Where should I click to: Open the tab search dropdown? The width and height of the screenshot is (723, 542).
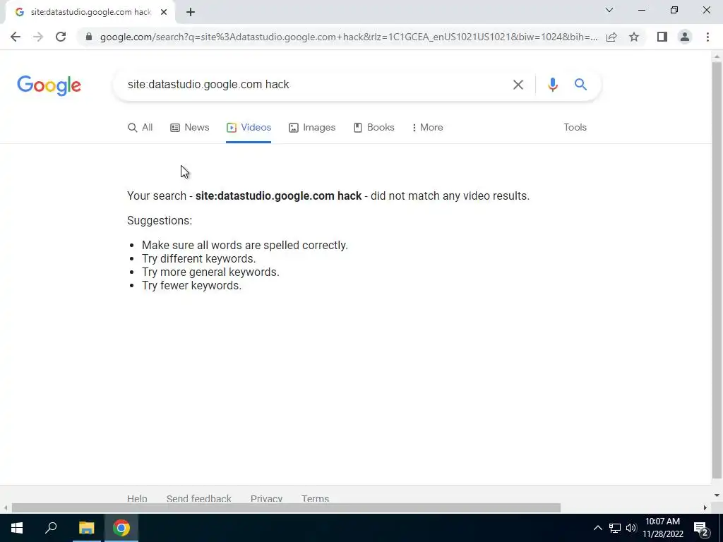tap(609, 10)
